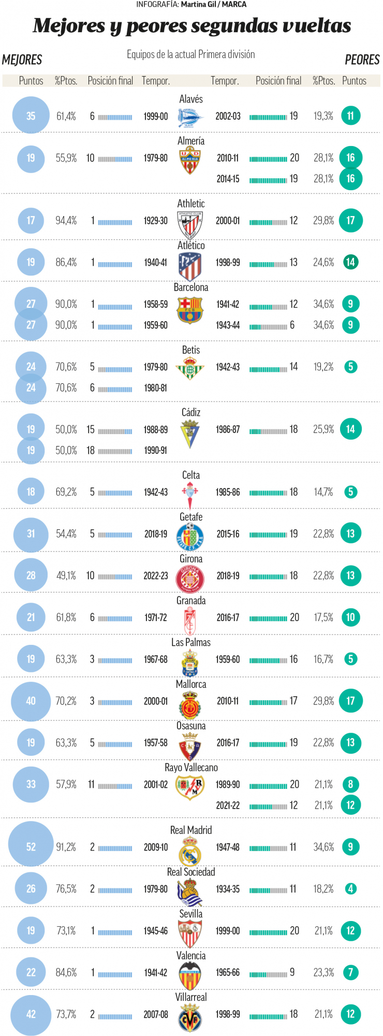
Task: Open the Girona club crest
Action: click(190, 578)
